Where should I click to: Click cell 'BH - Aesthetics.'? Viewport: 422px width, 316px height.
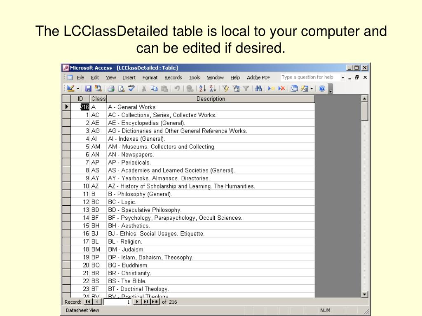pos(211,225)
